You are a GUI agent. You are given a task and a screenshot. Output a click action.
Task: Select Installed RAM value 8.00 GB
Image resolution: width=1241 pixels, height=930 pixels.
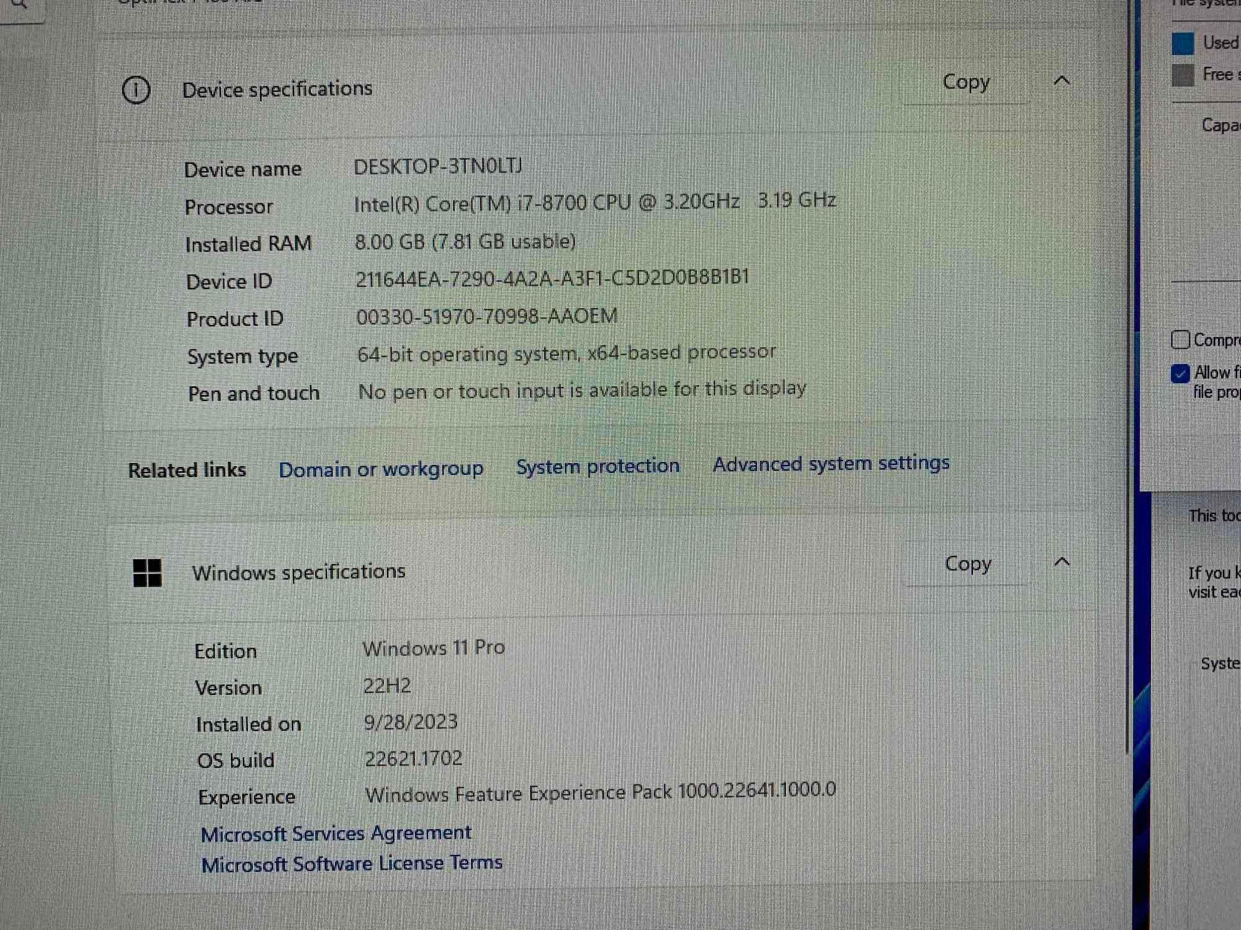[x=465, y=241]
